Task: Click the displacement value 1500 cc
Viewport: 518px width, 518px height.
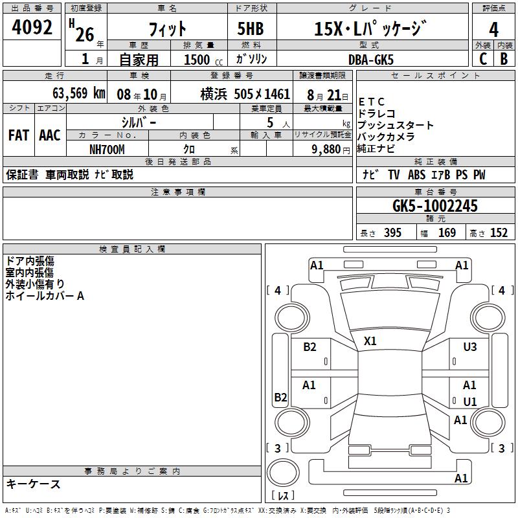Action: point(203,60)
